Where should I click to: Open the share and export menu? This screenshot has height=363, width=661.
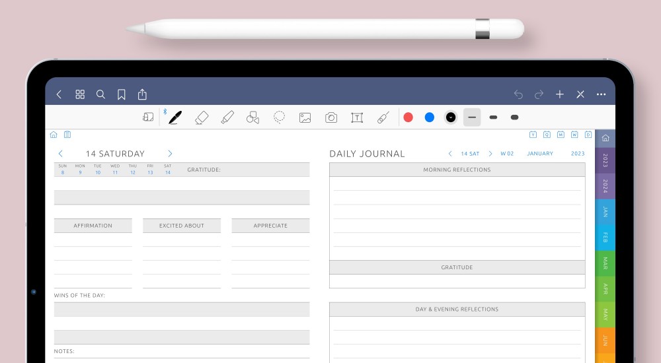coord(142,94)
